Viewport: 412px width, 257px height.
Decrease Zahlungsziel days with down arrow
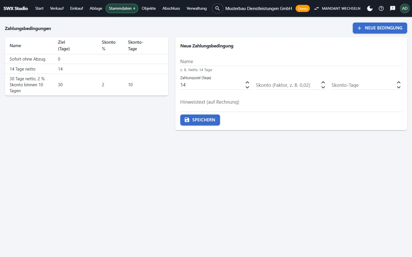247,87
